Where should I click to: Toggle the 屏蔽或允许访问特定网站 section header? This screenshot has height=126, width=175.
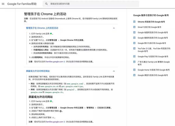[x=38, y=71]
